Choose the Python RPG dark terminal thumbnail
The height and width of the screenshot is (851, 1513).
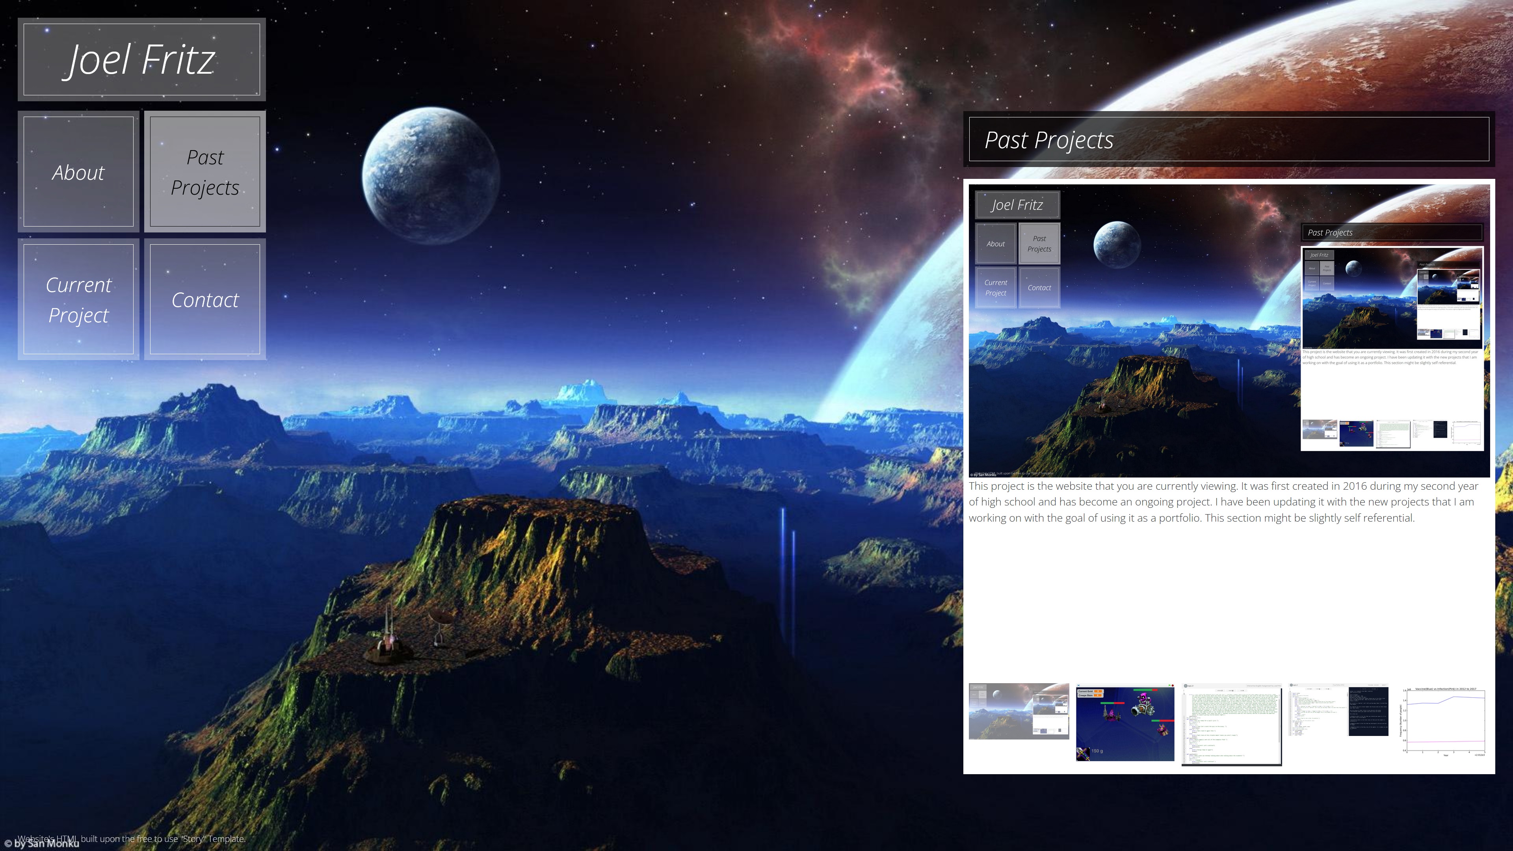pos(1338,710)
